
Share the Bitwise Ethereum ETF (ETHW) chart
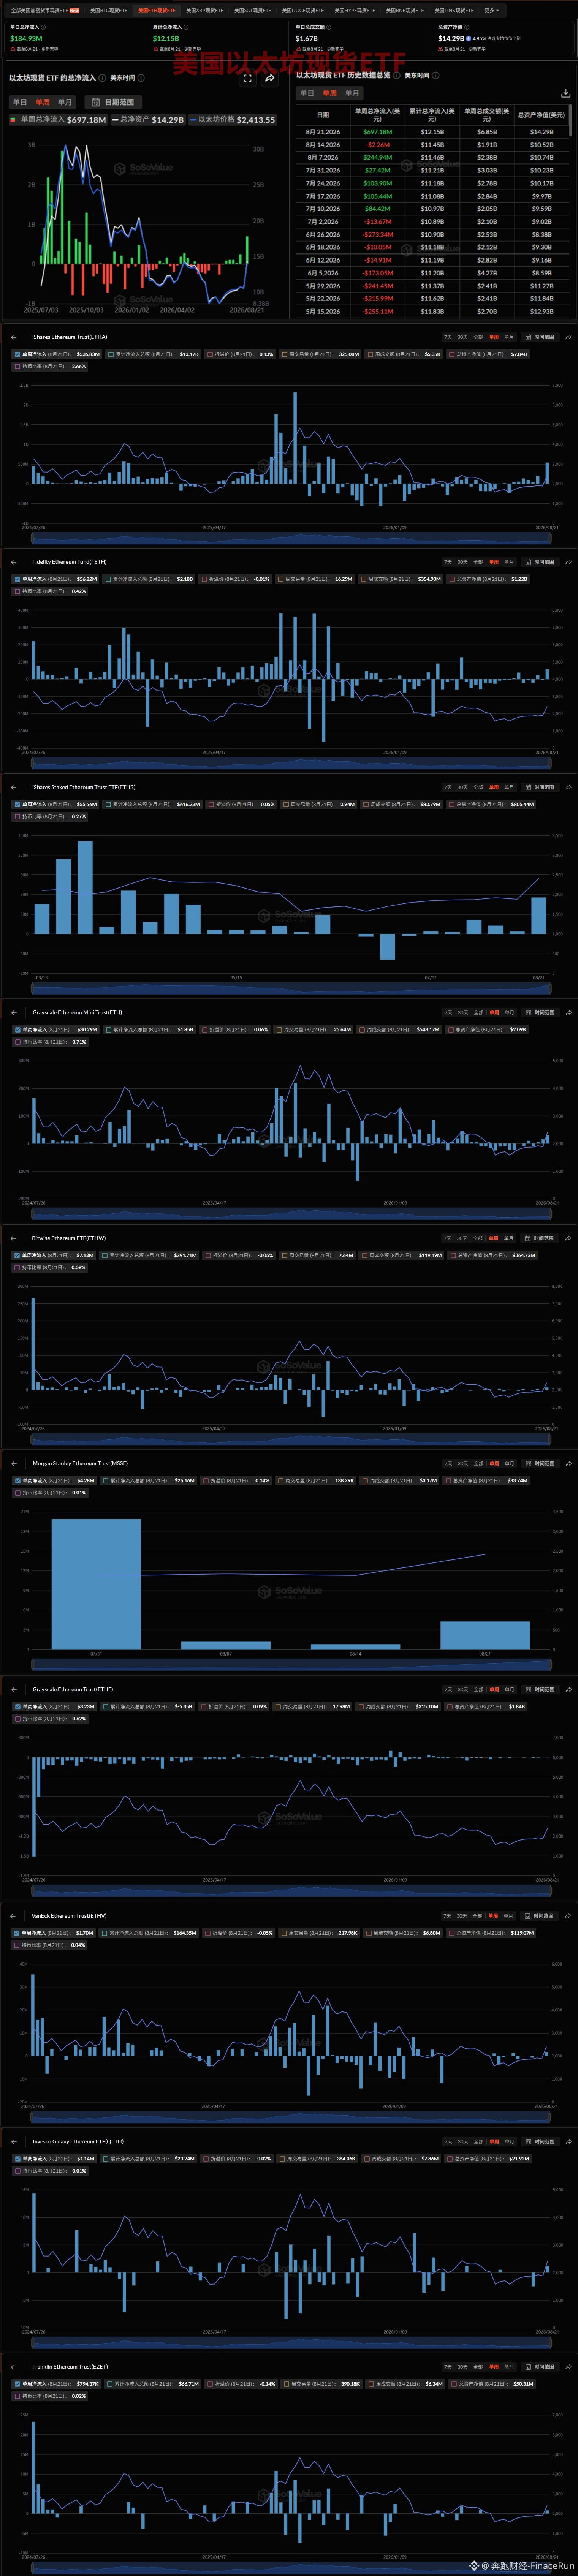pyautogui.click(x=569, y=1238)
